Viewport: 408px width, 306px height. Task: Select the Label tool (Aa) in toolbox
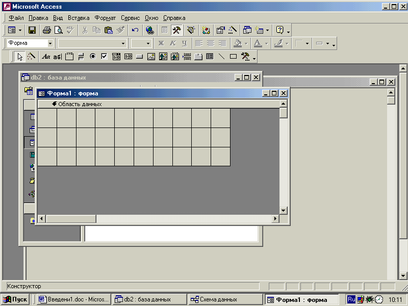(x=46, y=57)
